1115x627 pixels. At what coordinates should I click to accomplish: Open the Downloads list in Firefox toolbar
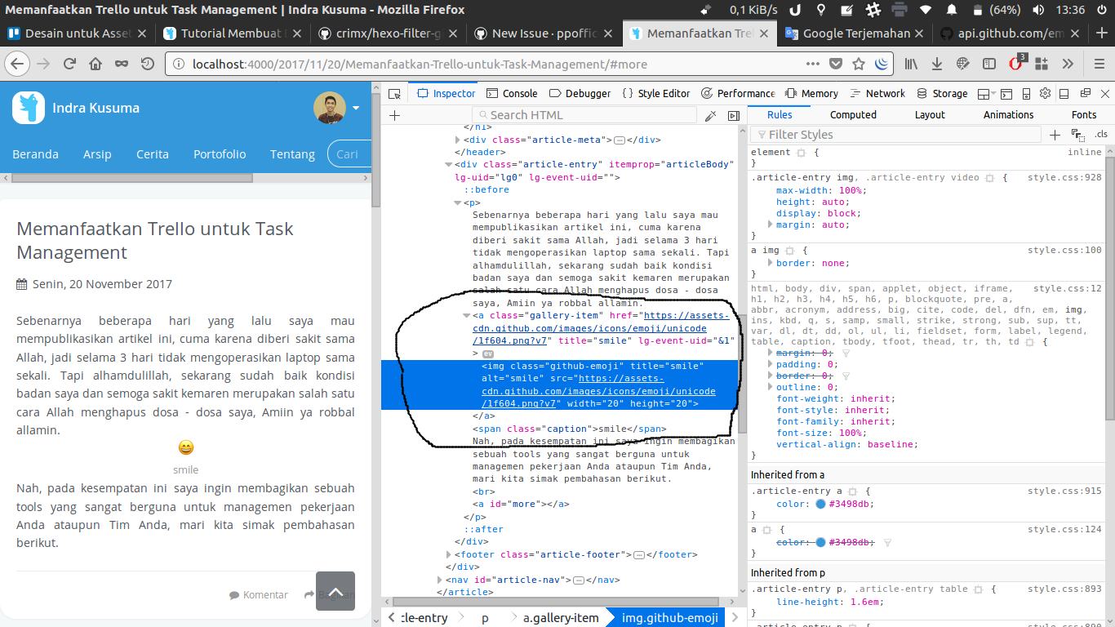[x=937, y=64]
